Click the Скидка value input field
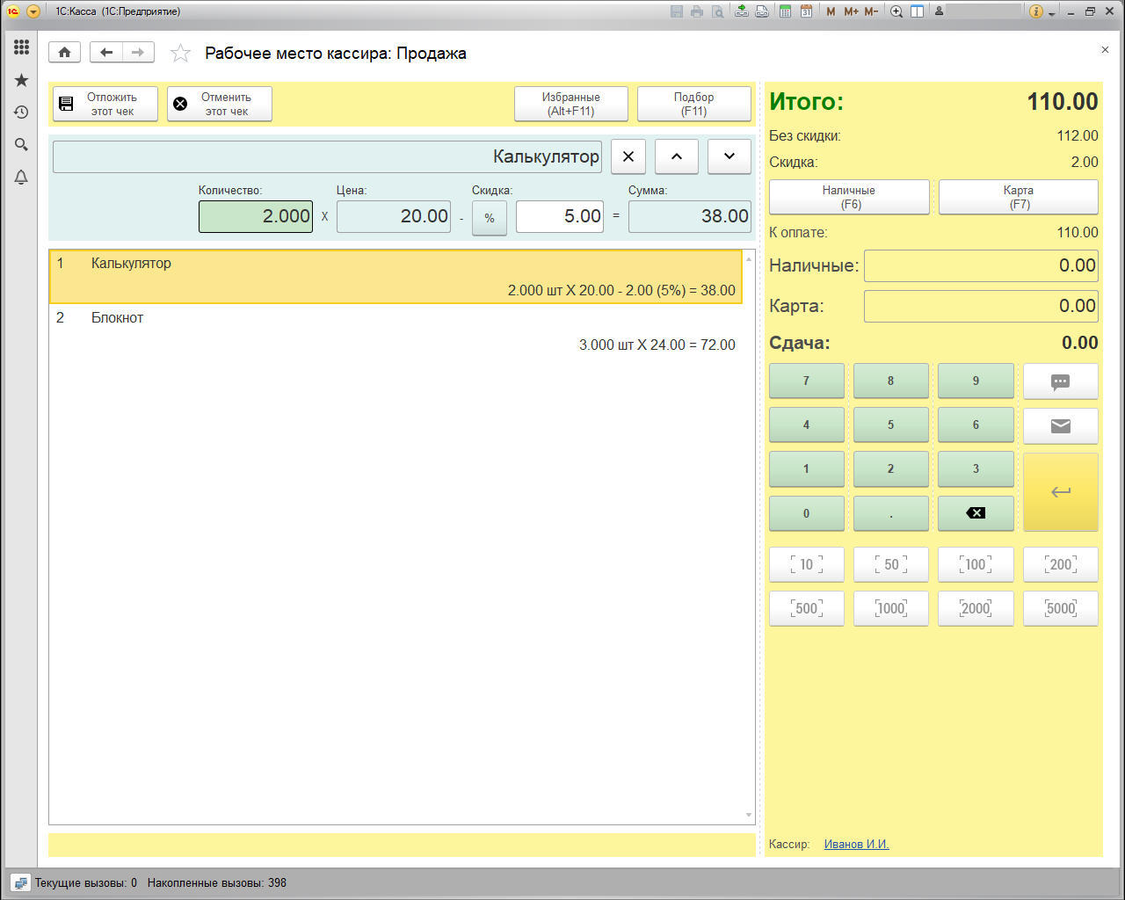 560,216
